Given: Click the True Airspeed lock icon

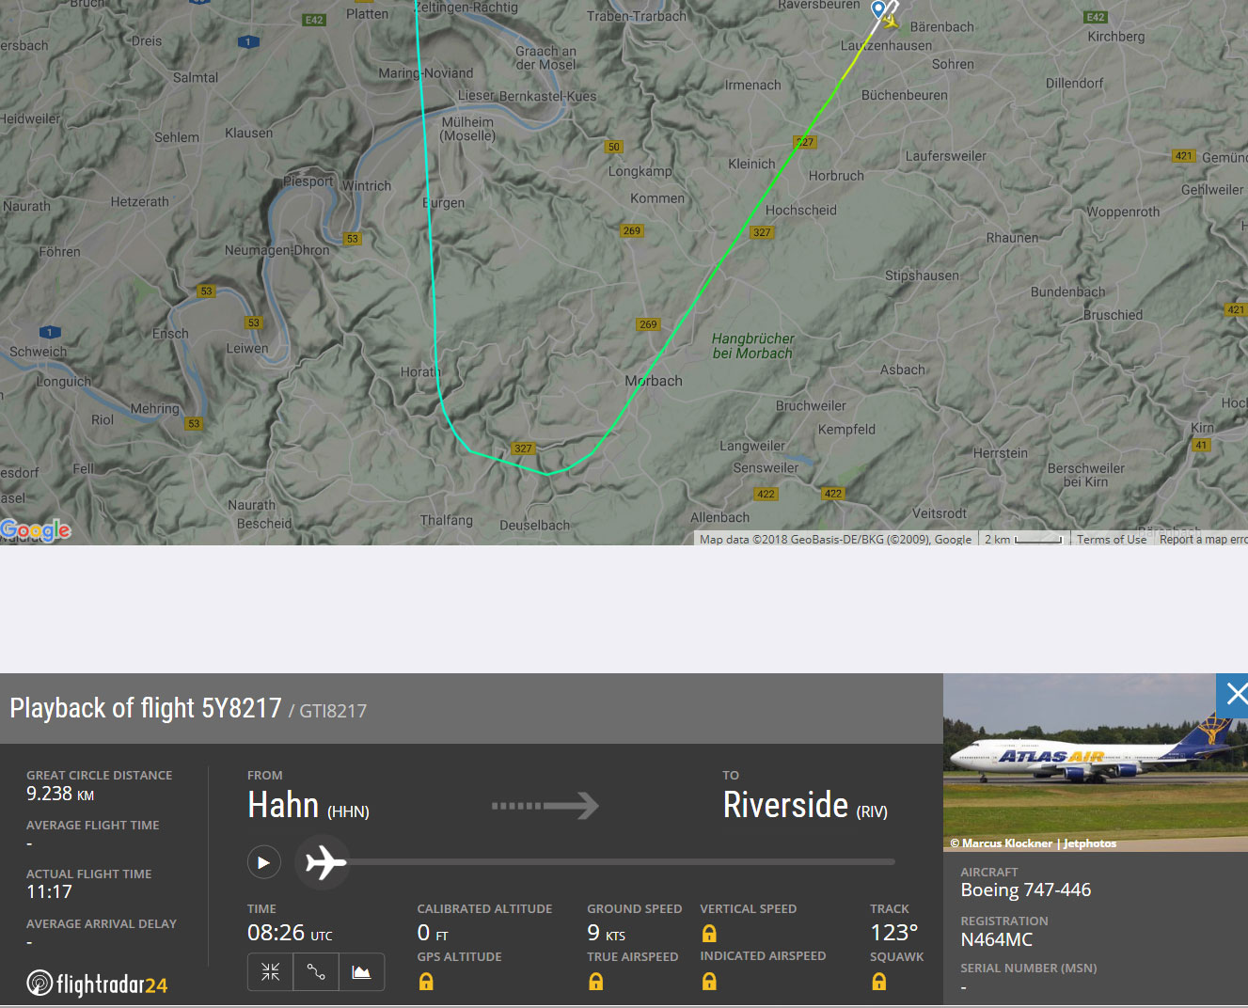Looking at the screenshot, I should coord(595,982).
